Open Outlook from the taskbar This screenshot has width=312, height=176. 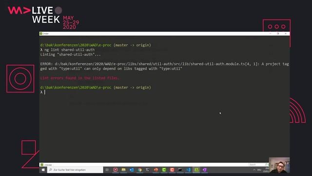click(x=132, y=170)
